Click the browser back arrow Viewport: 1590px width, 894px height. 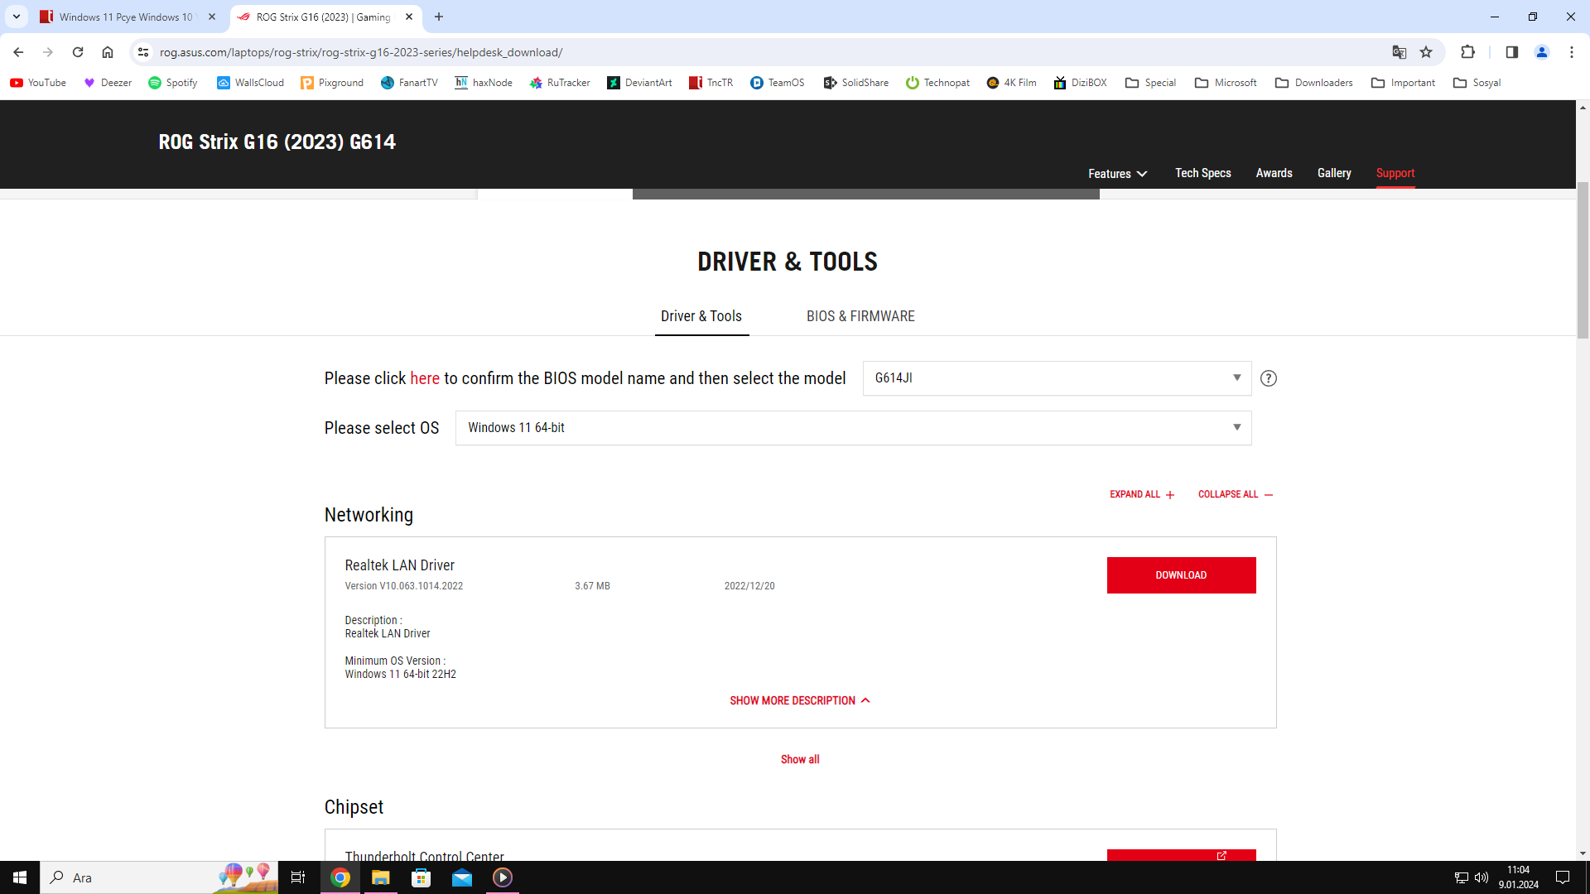point(18,52)
